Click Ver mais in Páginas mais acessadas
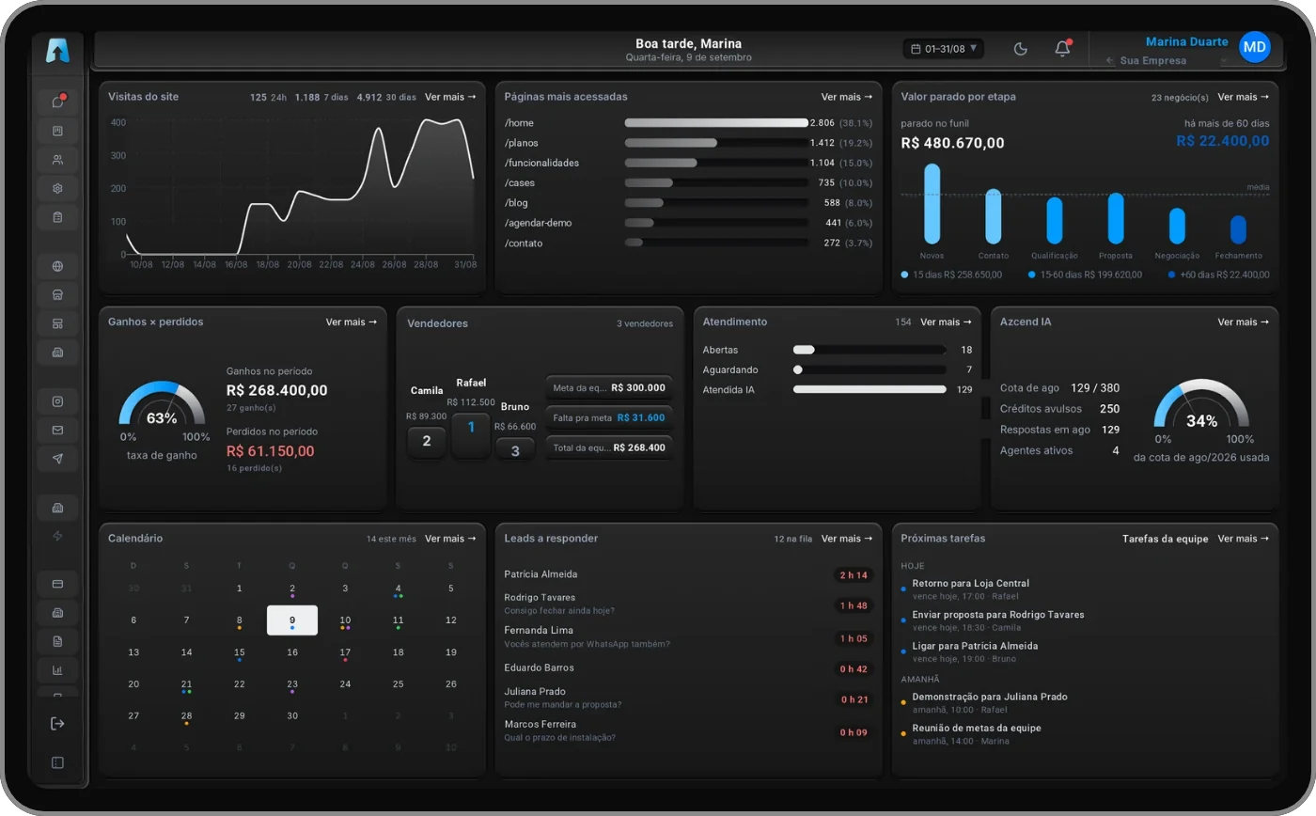Viewport: 1316px width, 816px height. (847, 97)
